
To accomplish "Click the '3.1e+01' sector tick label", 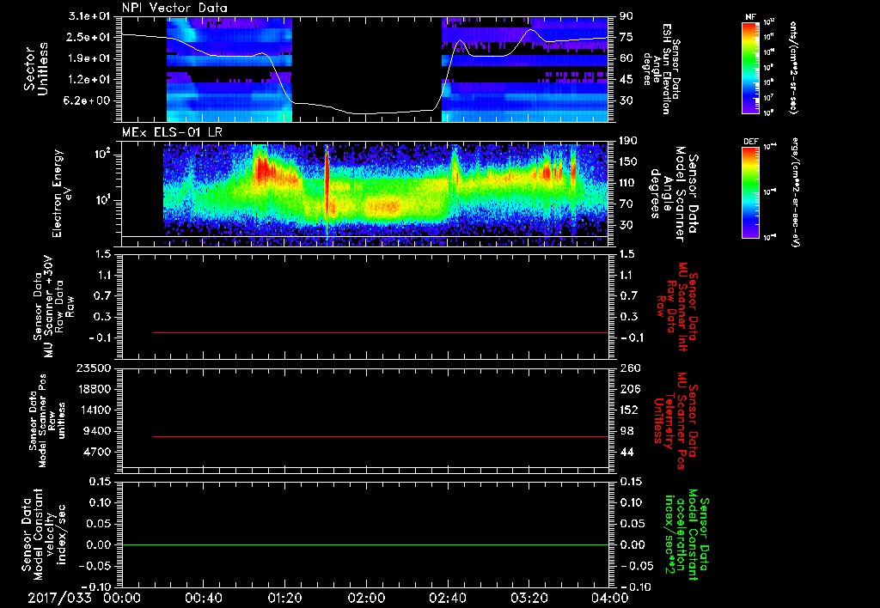I will [89, 16].
